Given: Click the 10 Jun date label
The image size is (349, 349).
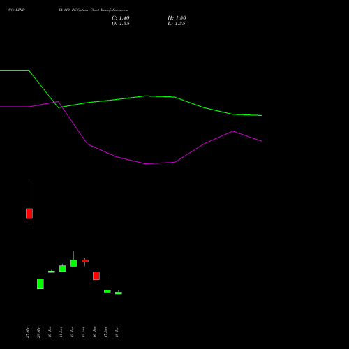Looking at the screenshot, I should click(x=50, y=332).
